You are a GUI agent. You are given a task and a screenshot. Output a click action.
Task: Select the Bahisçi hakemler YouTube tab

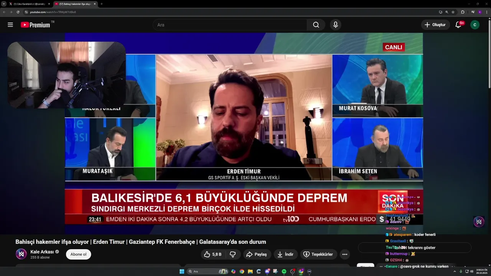pyautogui.click(x=75, y=4)
